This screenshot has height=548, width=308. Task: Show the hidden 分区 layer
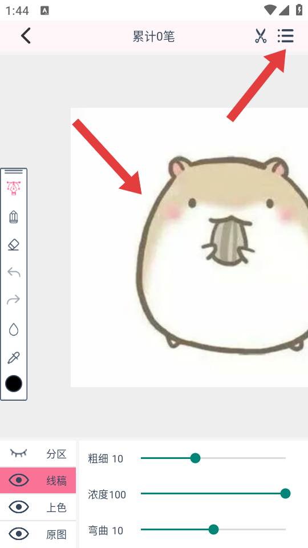(x=18, y=453)
